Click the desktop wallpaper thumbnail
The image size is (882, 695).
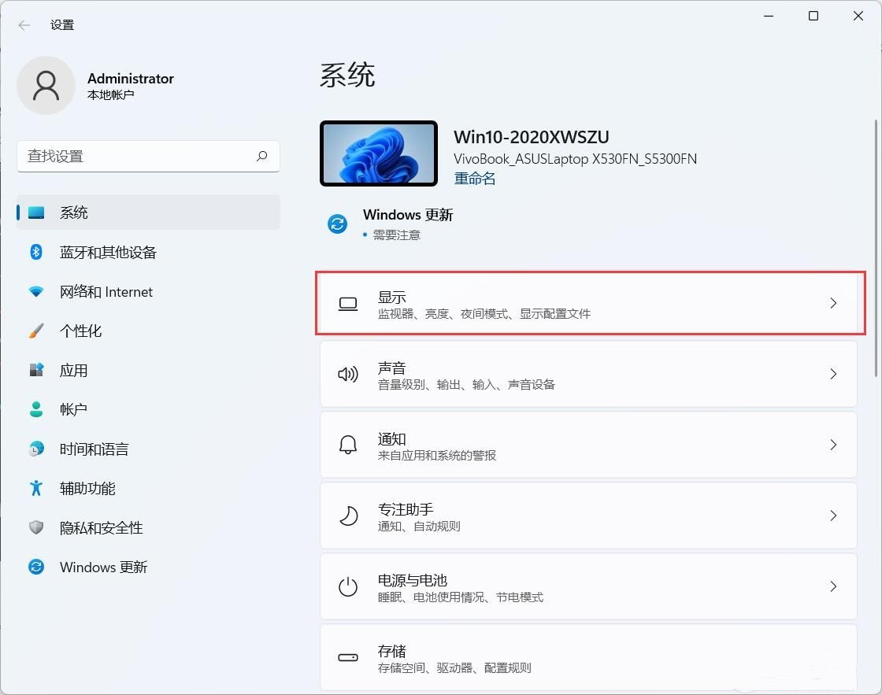pos(379,153)
